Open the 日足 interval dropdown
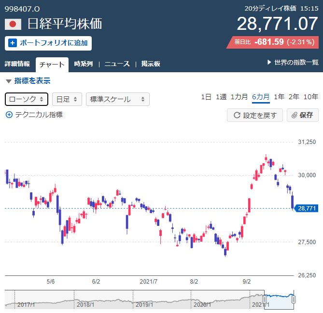323x313 pixels. pos(67,99)
